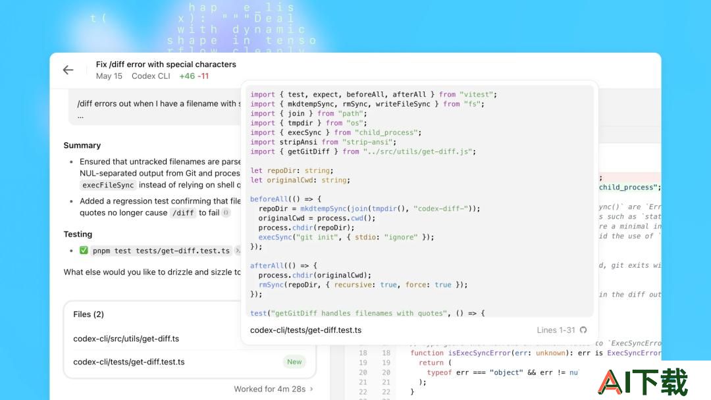This screenshot has width=711, height=400.
Task: Click the green checkmark beside pnpm test
Action: tap(84, 250)
